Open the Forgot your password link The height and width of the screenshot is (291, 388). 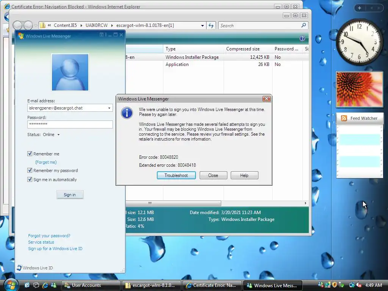tap(49, 236)
